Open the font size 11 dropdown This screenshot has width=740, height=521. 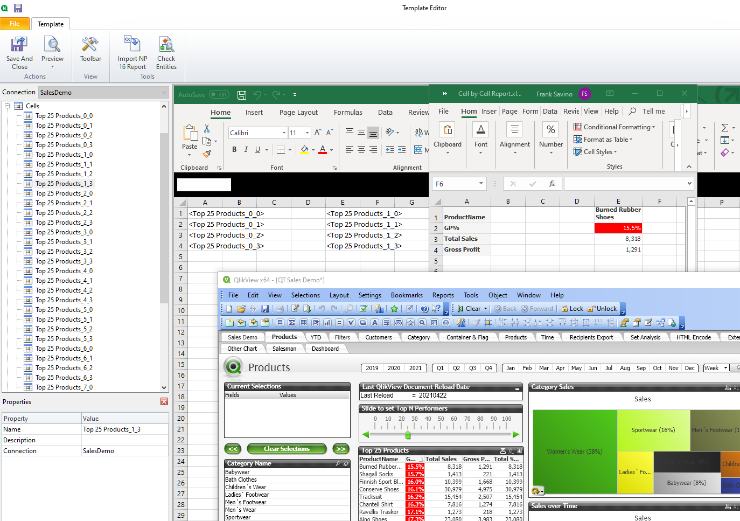(x=307, y=133)
